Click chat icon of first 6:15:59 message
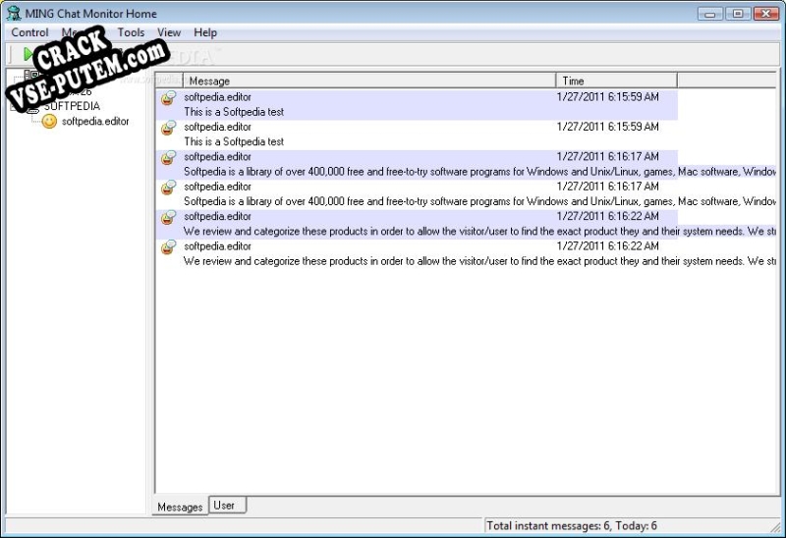Image resolution: width=786 pixels, height=538 pixels. coord(168,97)
